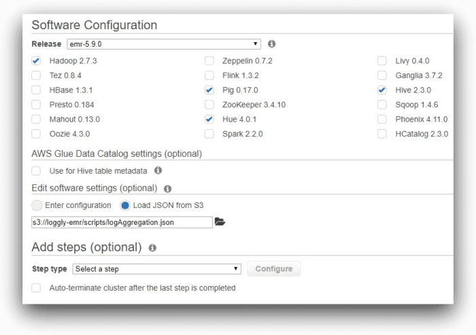The image size is (476, 335).
Task: Check the Ganglia 3.7.2 checkbox
Action: tap(382, 75)
